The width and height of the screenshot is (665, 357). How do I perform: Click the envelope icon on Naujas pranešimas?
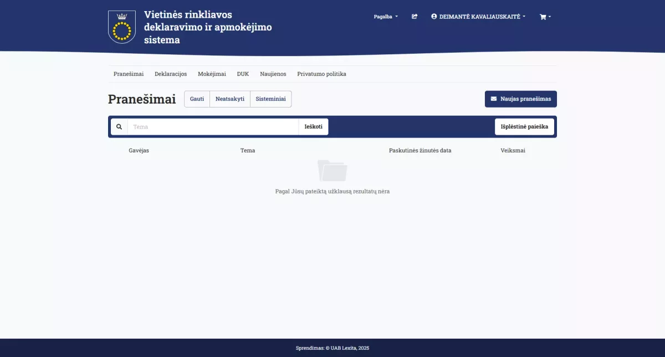tap(493, 99)
